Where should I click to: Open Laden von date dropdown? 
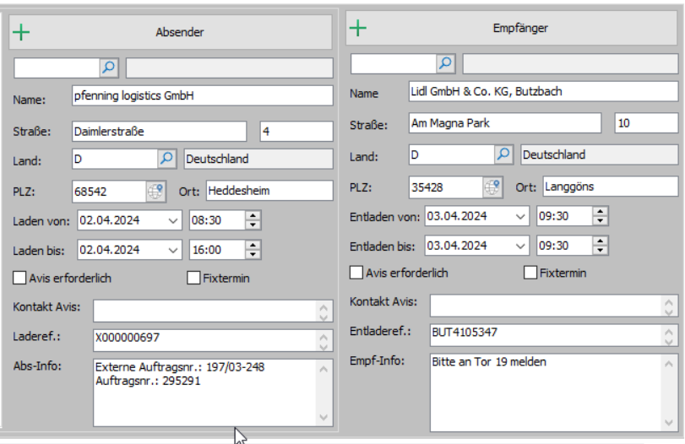(x=173, y=220)
